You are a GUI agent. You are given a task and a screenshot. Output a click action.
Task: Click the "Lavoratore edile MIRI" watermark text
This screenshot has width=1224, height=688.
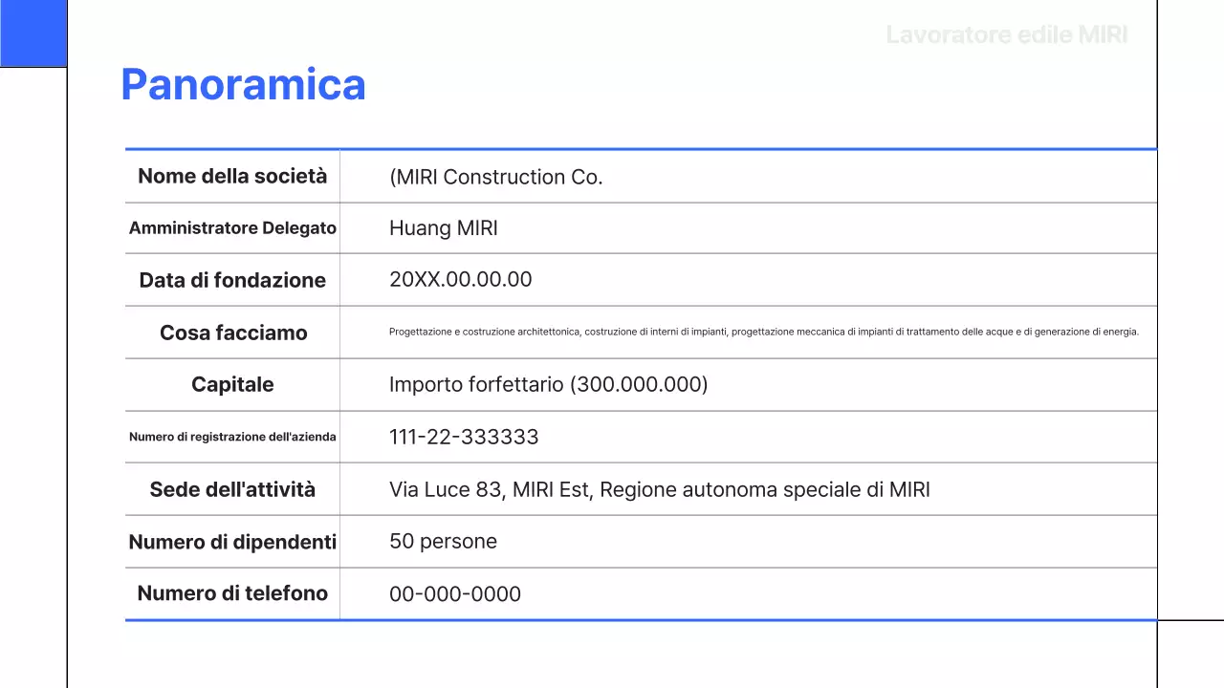1006,34
